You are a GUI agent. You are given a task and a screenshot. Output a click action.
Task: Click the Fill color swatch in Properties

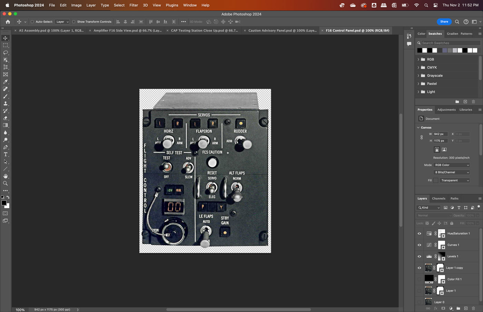436,180
